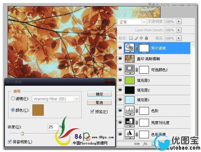Hide the 色彩平衡 layer
The image size is (201, 152).
pos(120,134)
